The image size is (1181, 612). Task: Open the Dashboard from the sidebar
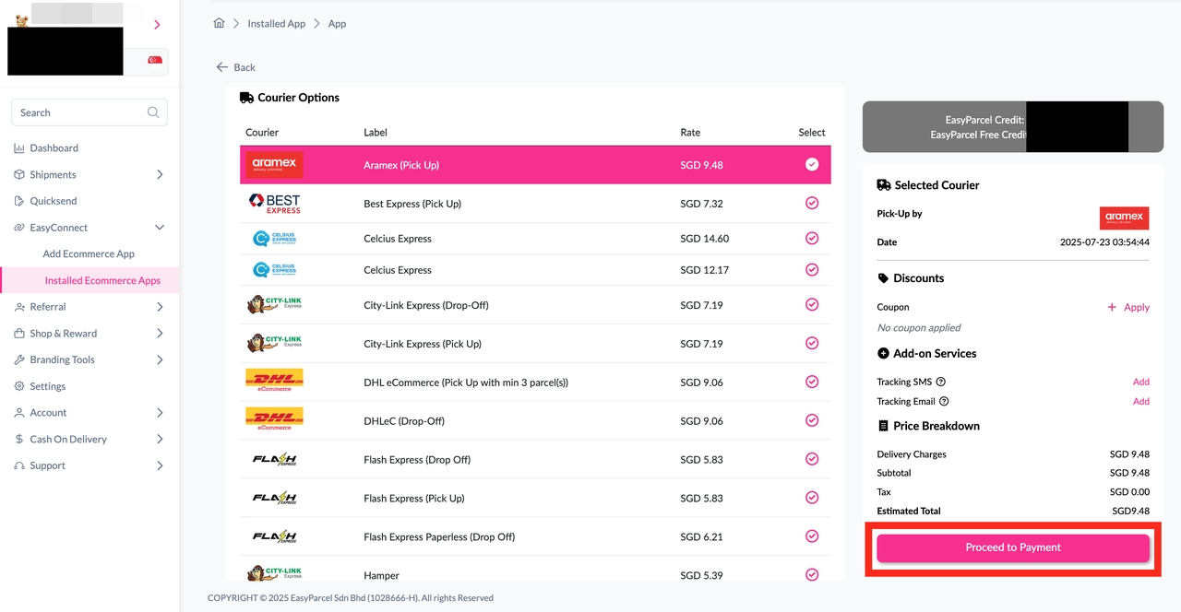click(53, 147)
